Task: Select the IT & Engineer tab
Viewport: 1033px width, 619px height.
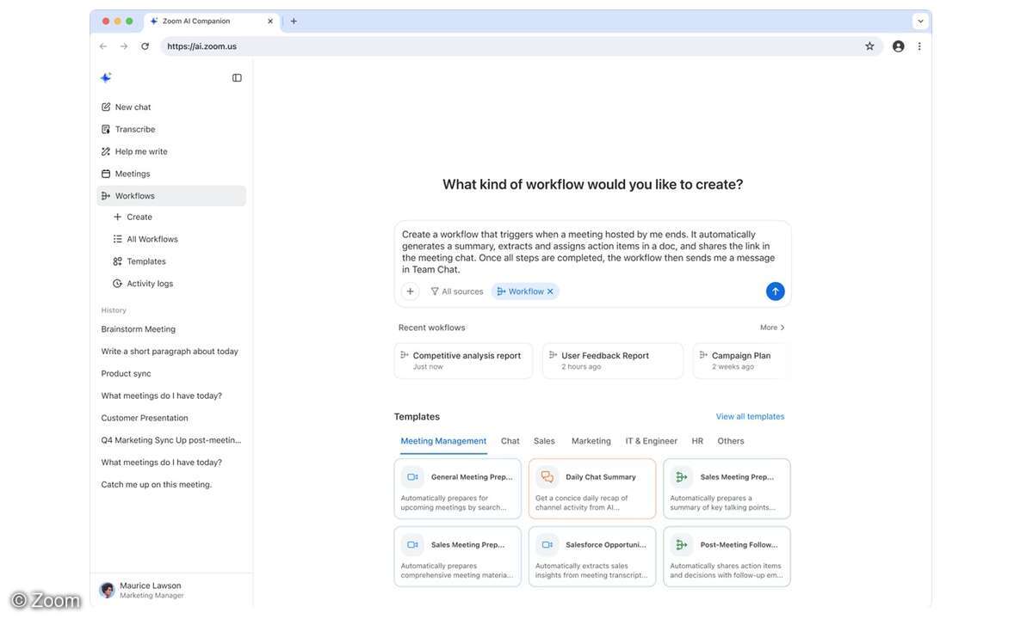Action: tap(651, 441)
